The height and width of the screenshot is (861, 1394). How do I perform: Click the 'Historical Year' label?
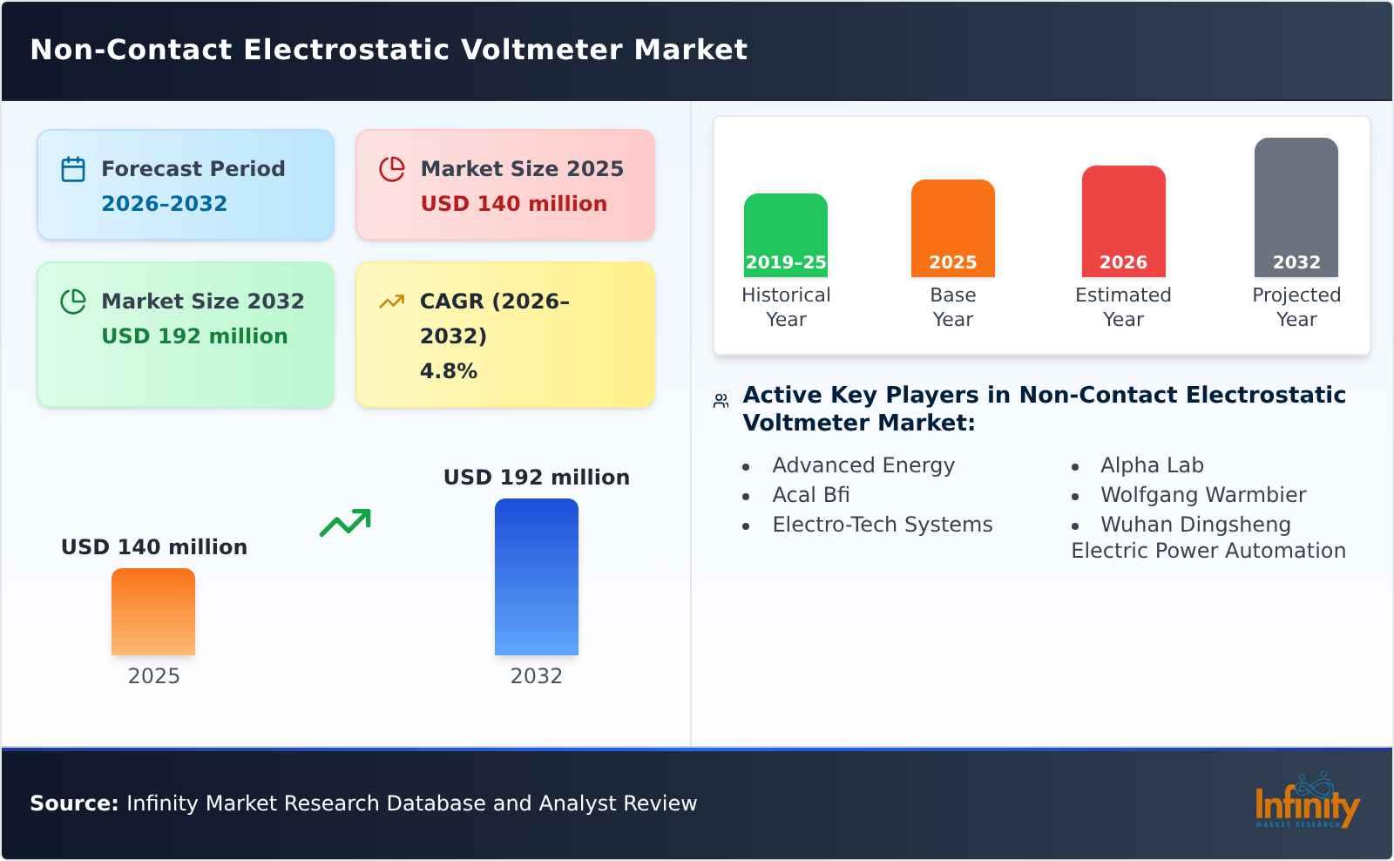tap(786, 307)
